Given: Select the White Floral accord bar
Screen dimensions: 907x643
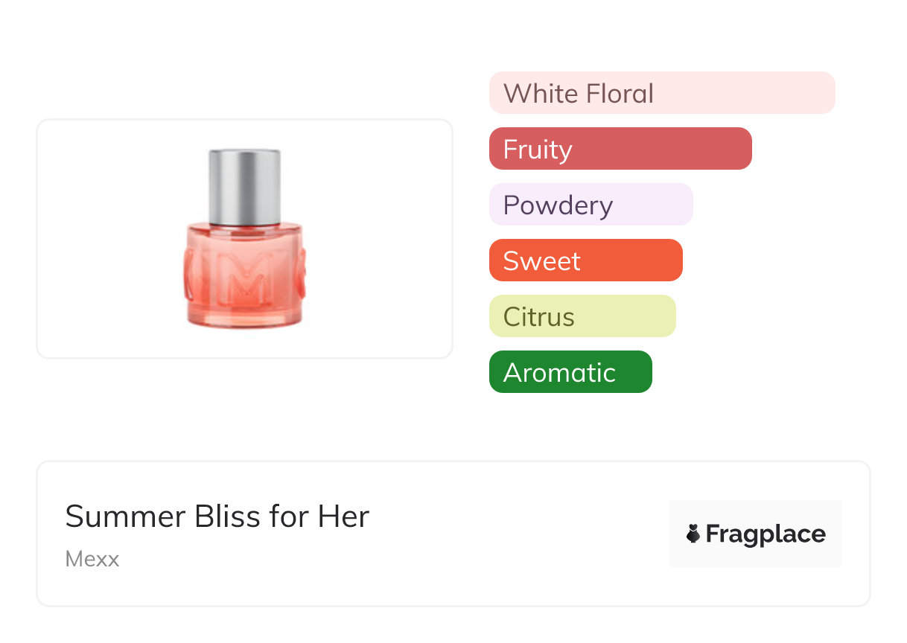Looking at the screenshot, I should pos(662,93).
